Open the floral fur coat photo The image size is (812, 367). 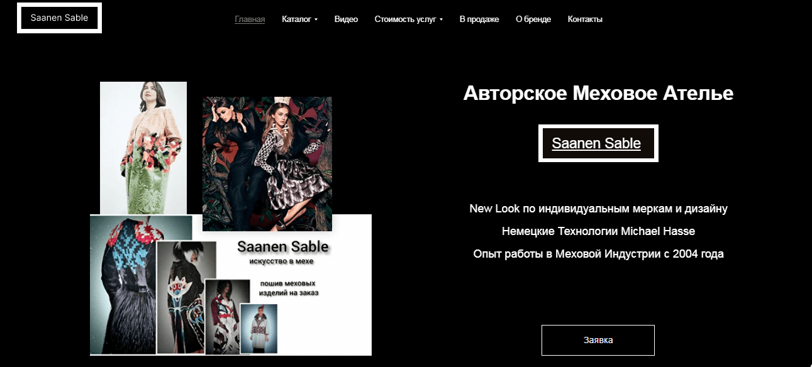coord(143,148)
